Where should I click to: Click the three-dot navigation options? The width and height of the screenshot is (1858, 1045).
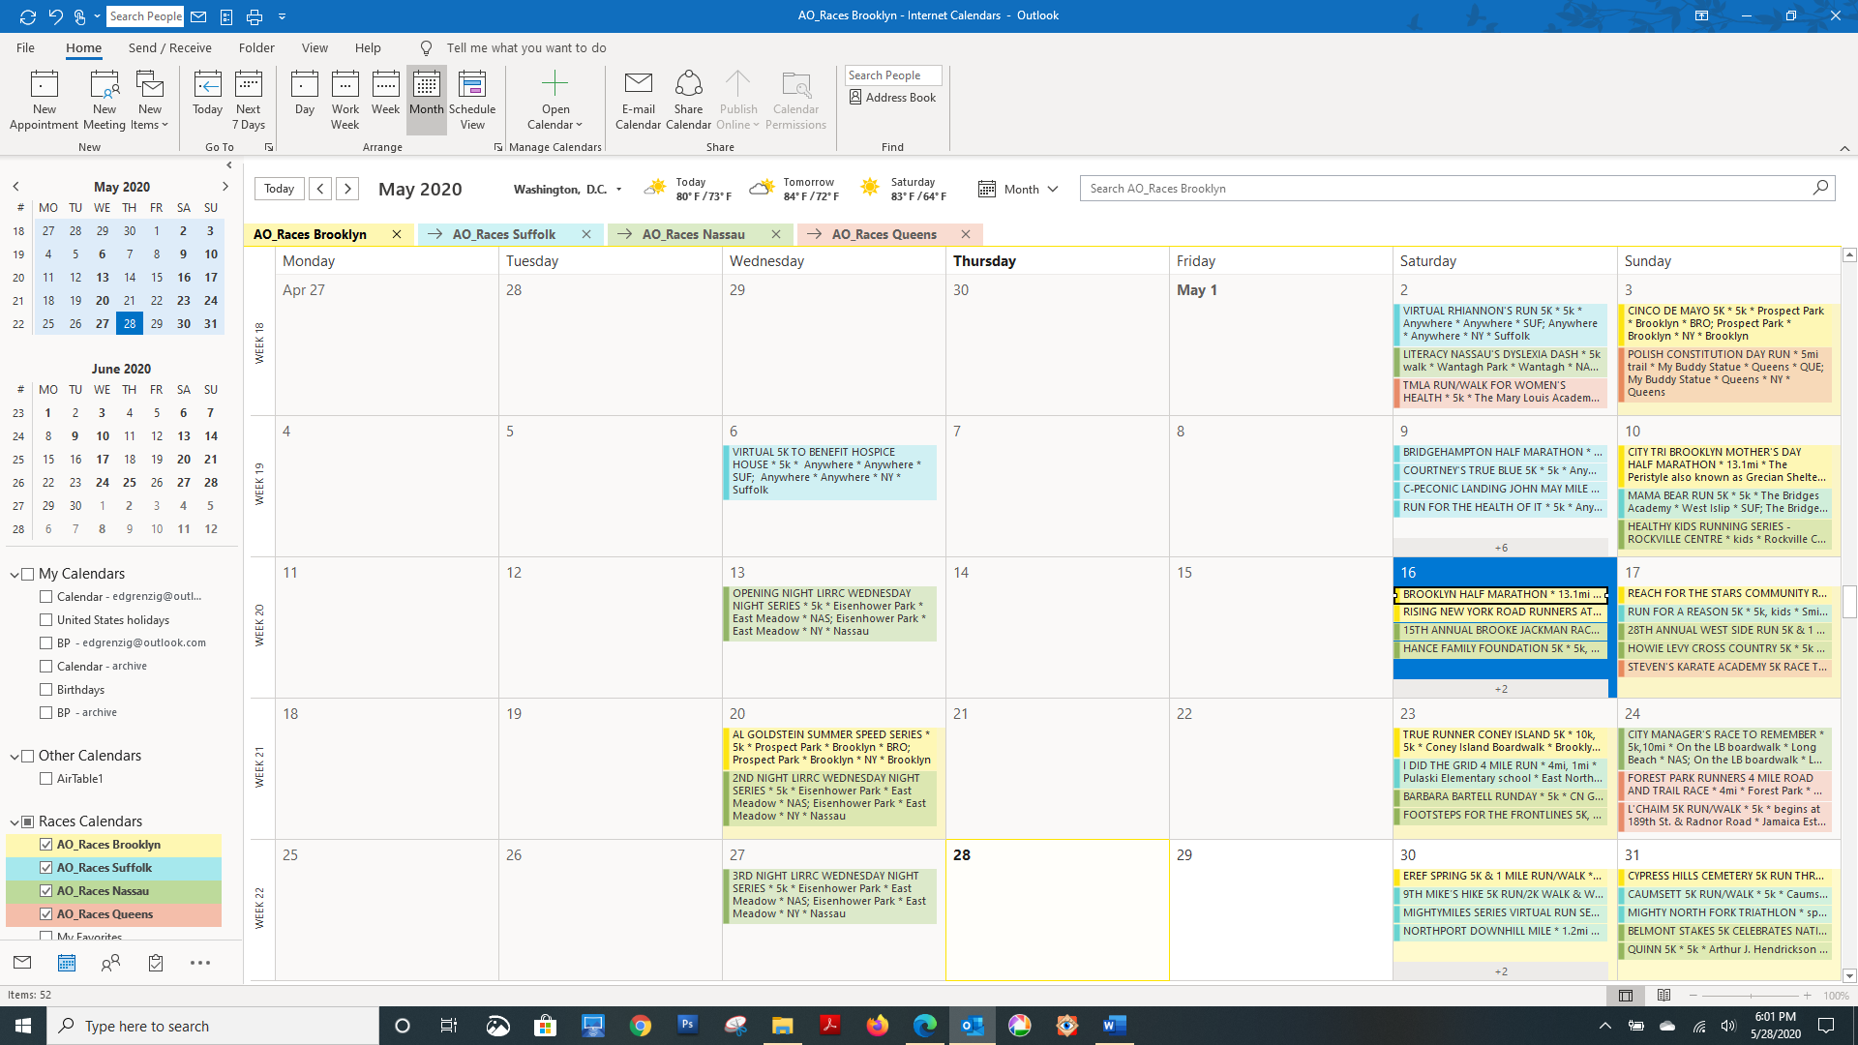point(200,963)
